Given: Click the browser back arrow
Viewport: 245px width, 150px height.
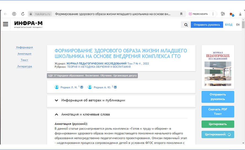Looking at the screenshot, I should [5, 14].
